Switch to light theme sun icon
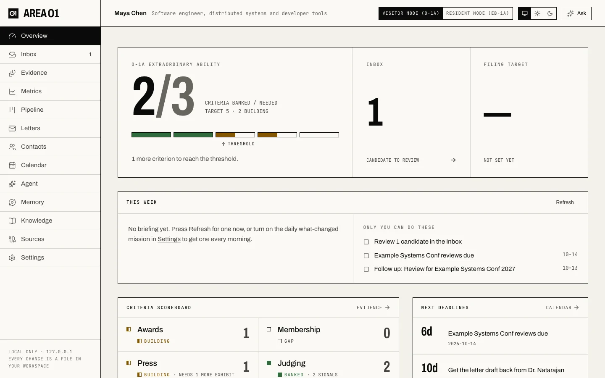 coord(537,13)
